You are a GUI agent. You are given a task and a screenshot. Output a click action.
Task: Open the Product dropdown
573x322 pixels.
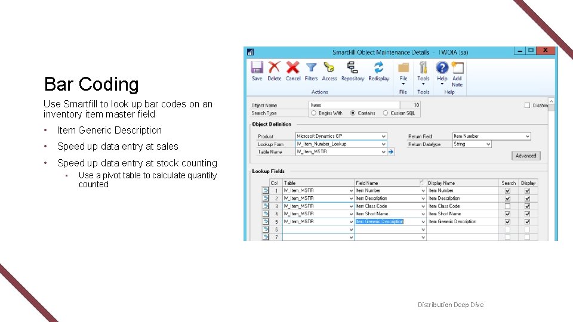(x=383, y=136)
